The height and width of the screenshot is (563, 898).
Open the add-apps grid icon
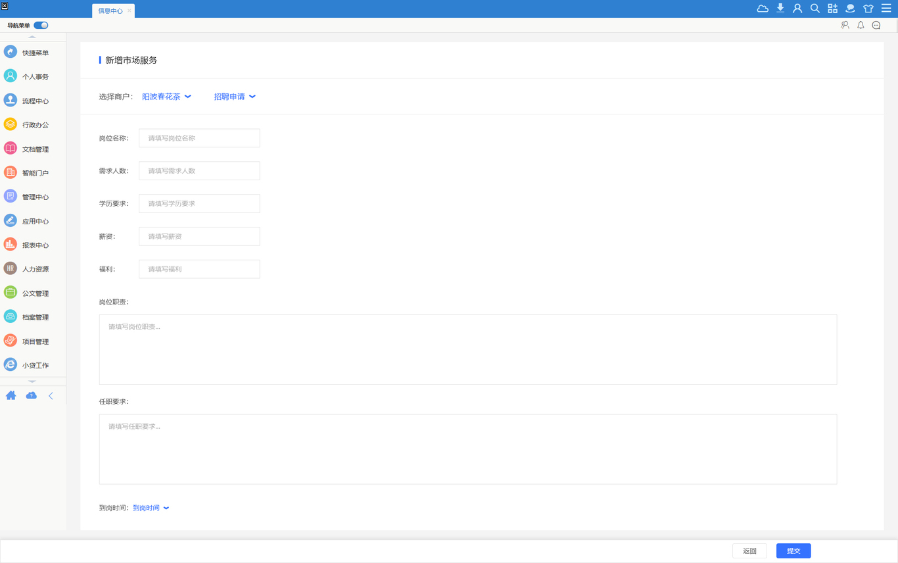(x=833, y=9)
